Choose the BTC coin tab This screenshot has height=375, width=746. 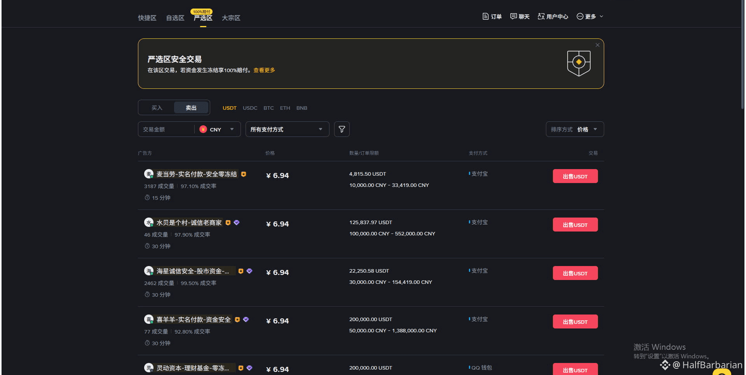(269, 108)
